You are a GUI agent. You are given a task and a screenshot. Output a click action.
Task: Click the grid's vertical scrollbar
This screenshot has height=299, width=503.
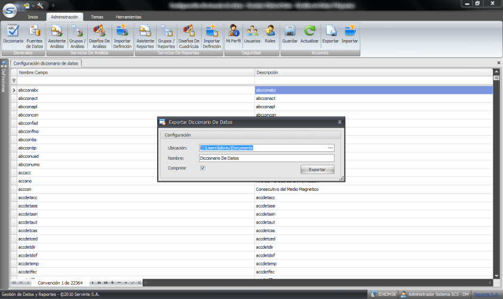point(496,173)
